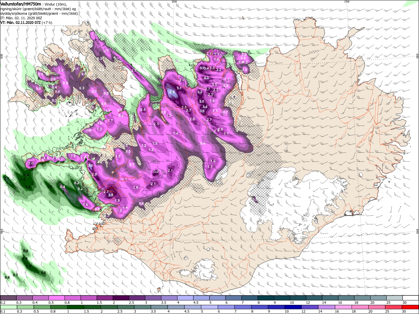Click the 'Vindur (10m)' header text
419x314 pixels.
coord(55,4)
